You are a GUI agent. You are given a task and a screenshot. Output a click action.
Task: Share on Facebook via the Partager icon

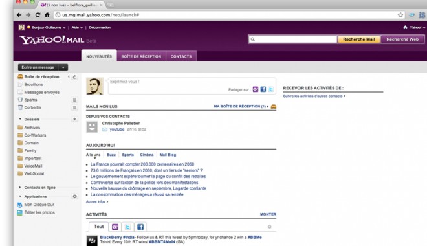coord(263,89)
